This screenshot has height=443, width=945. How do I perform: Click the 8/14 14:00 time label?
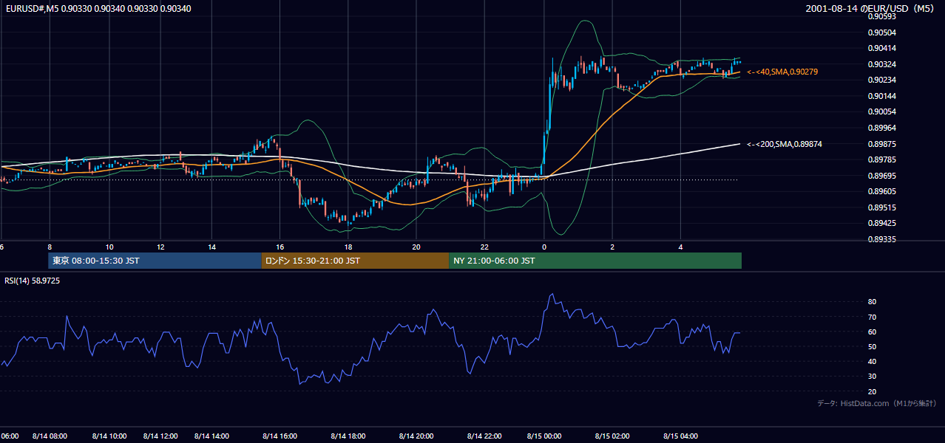click(x=211, y=436)
